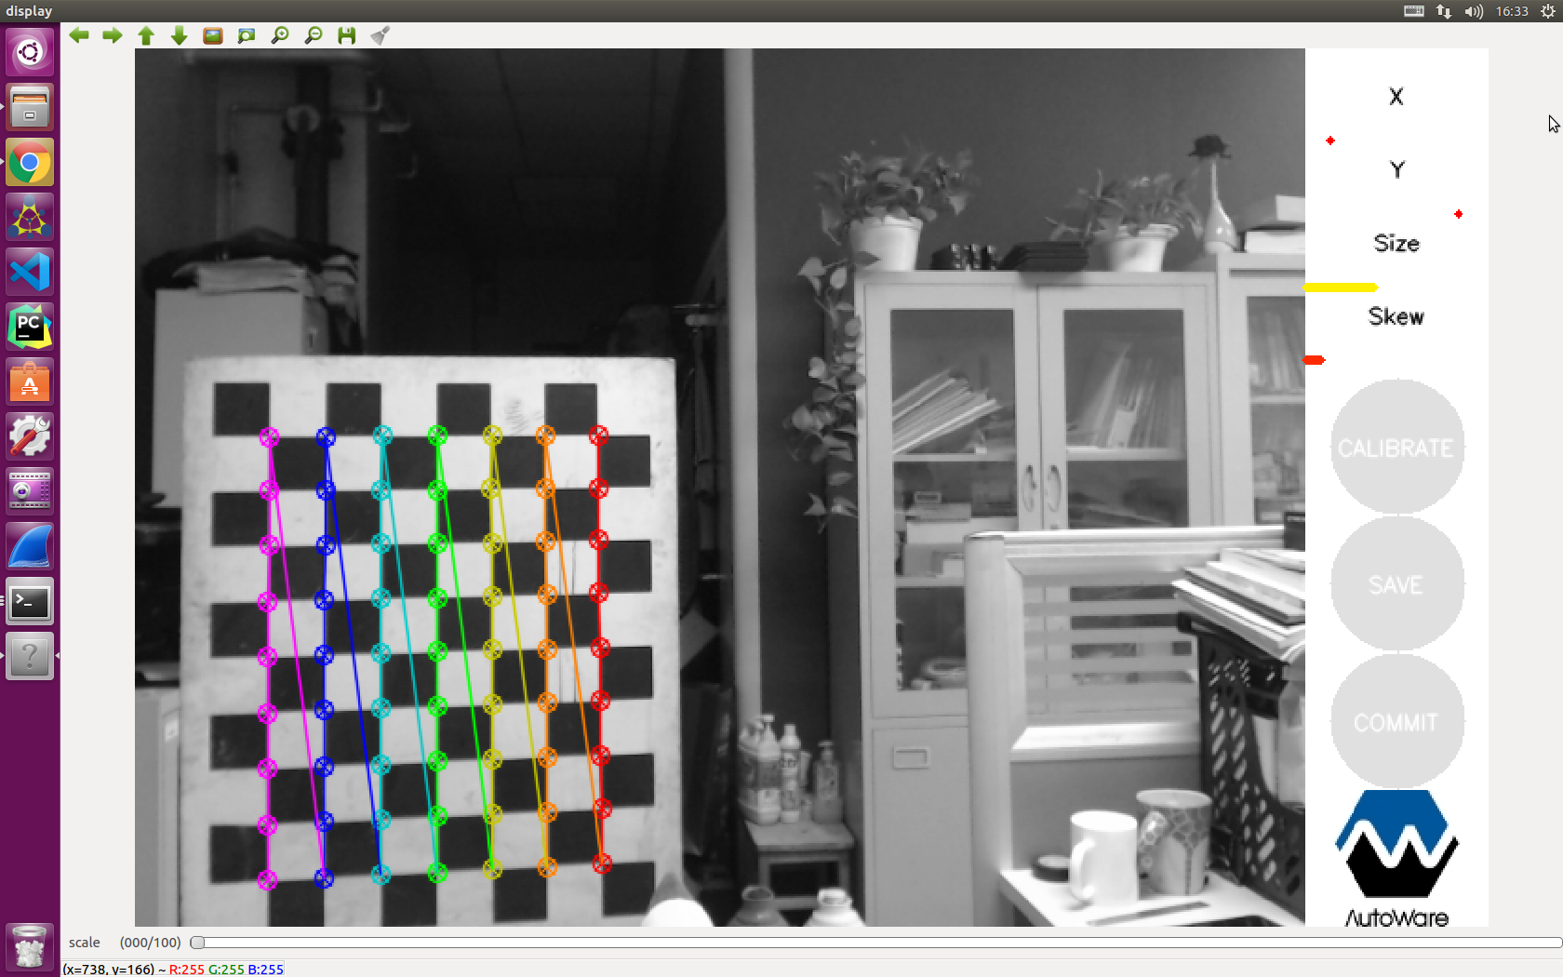Image resolution: width=1563 pixels, height=977 pixels.
Task: Open the image view tool
Action: tap(212, 35)
